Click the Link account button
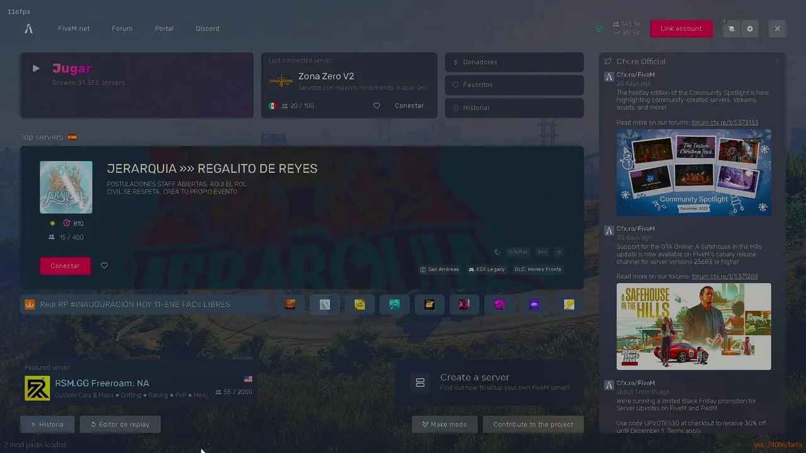 click(x=681, y=28)
